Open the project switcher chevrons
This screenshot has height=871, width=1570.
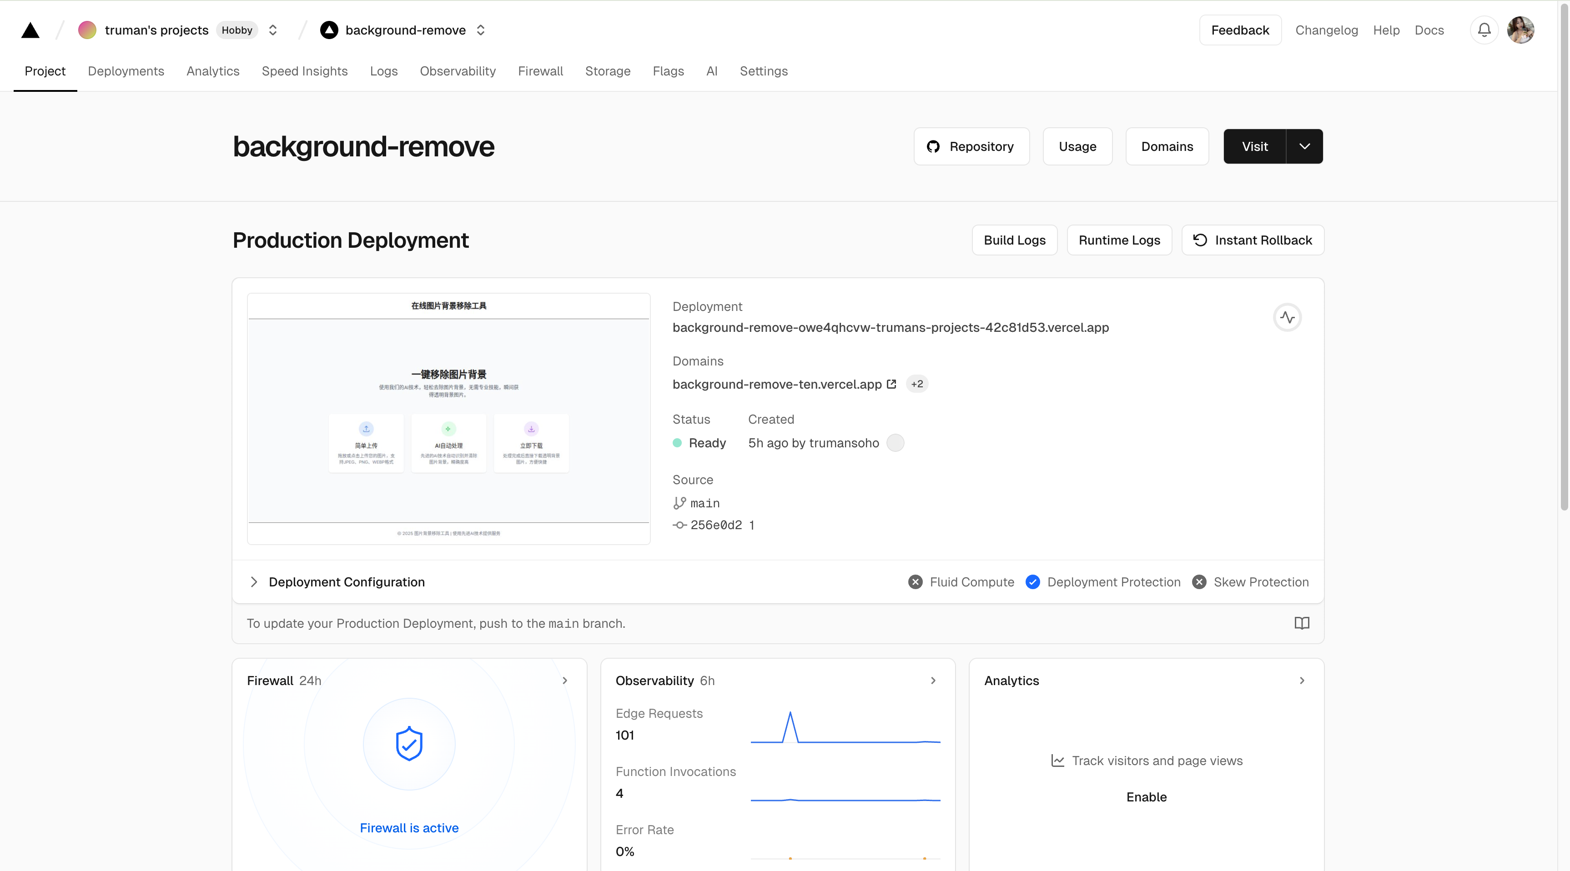pyautogui.click(x=481, y=30)
